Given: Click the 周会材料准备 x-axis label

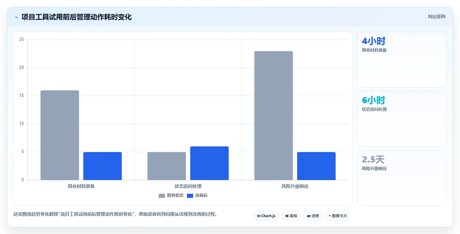Looking at the screenshot, I should click(x=81, y=187).
